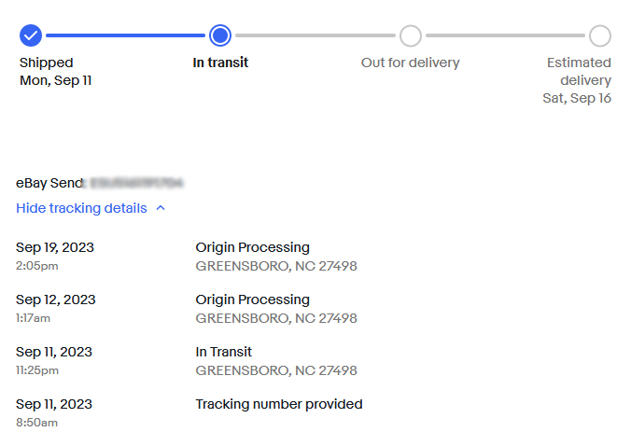631x446 pixels.
Task: Click Estimated delivery Sat, Sep 16 text
Action: point(577,80)
